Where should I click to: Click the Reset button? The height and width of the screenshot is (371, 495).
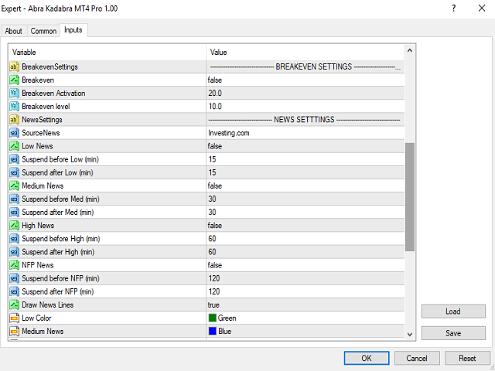click(467, 359)
